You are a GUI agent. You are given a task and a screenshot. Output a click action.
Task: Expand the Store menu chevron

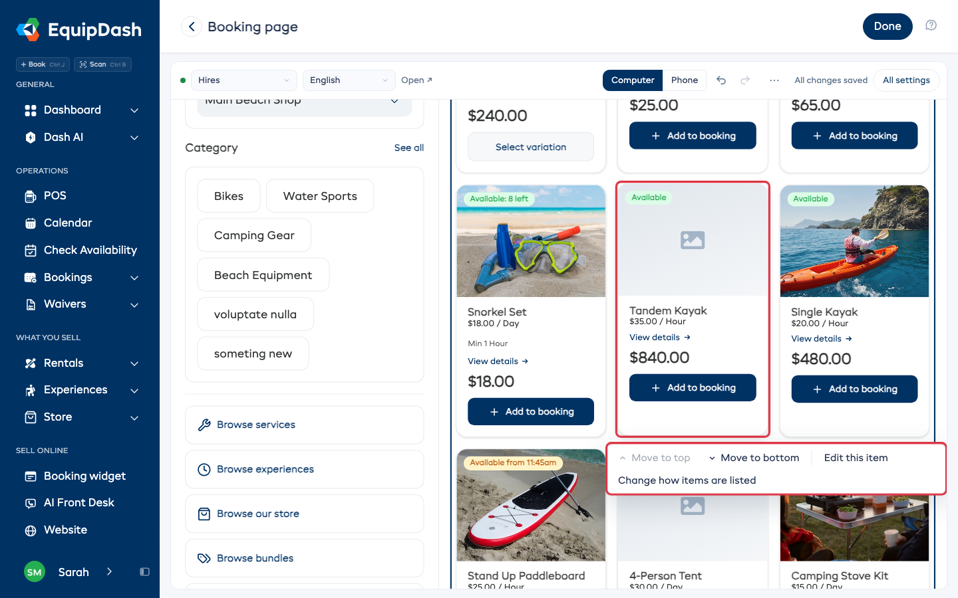pos(134,418)
